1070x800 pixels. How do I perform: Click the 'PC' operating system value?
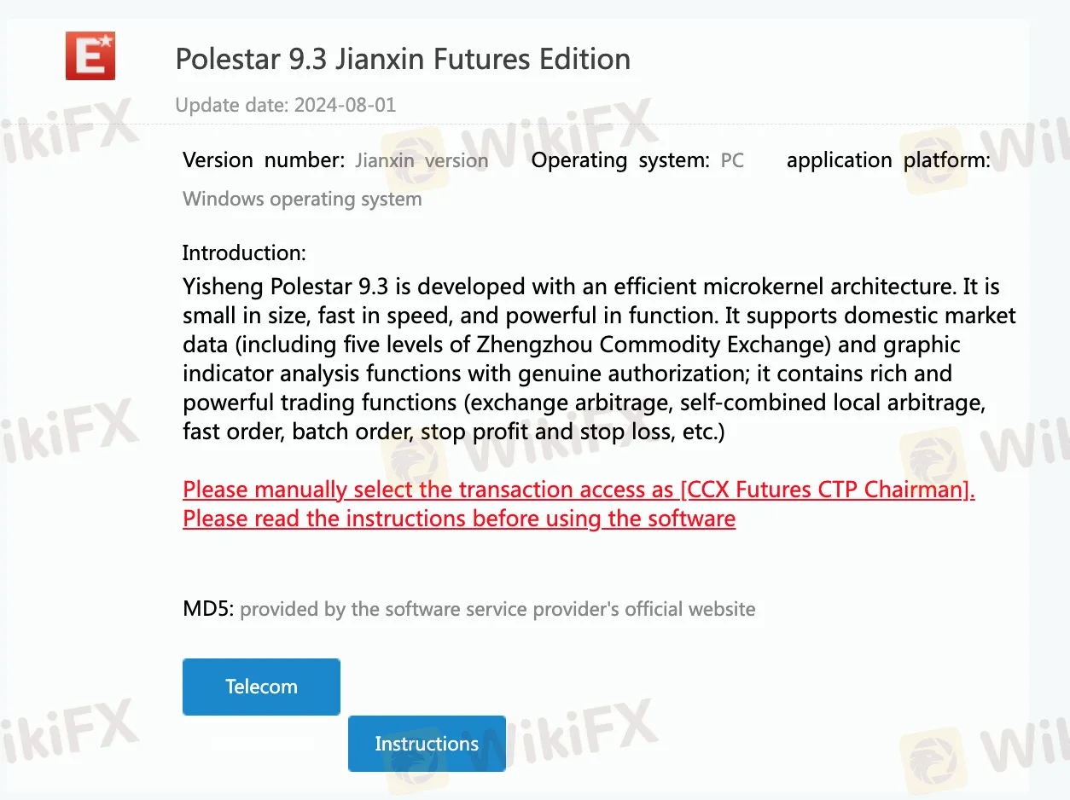click(732, 160)
